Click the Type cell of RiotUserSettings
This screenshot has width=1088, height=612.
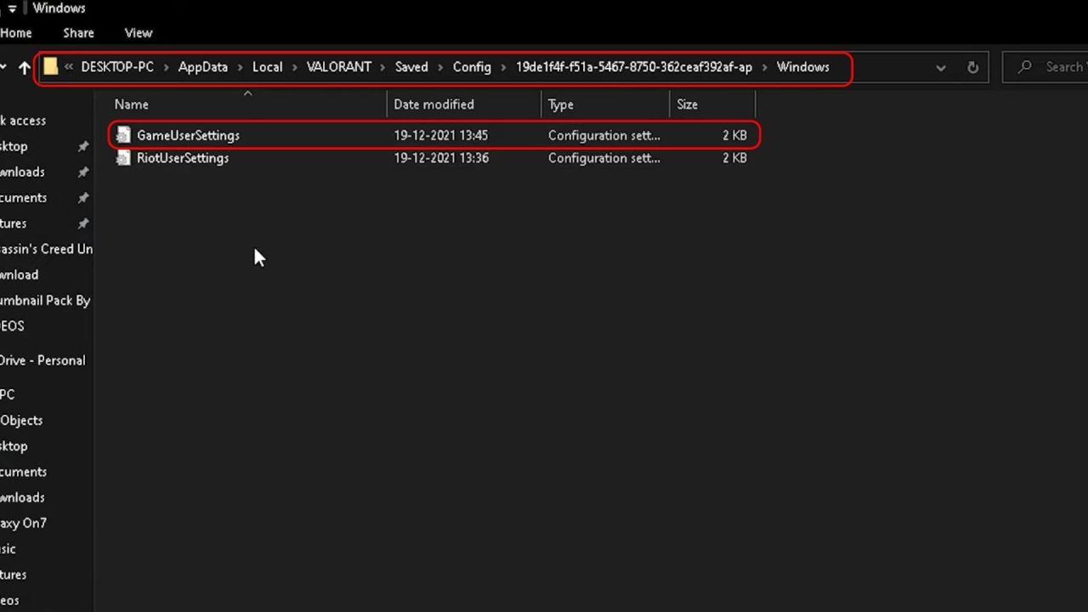point(603,158)
